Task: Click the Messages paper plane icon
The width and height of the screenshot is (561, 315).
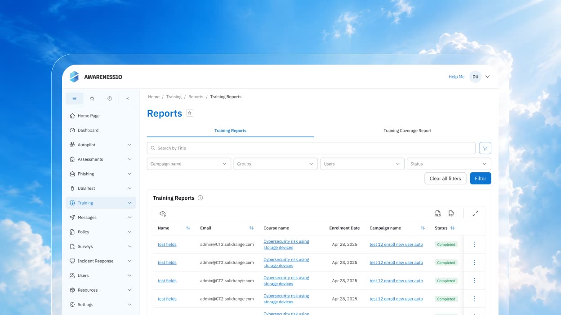Action: (x=72, y=217)
